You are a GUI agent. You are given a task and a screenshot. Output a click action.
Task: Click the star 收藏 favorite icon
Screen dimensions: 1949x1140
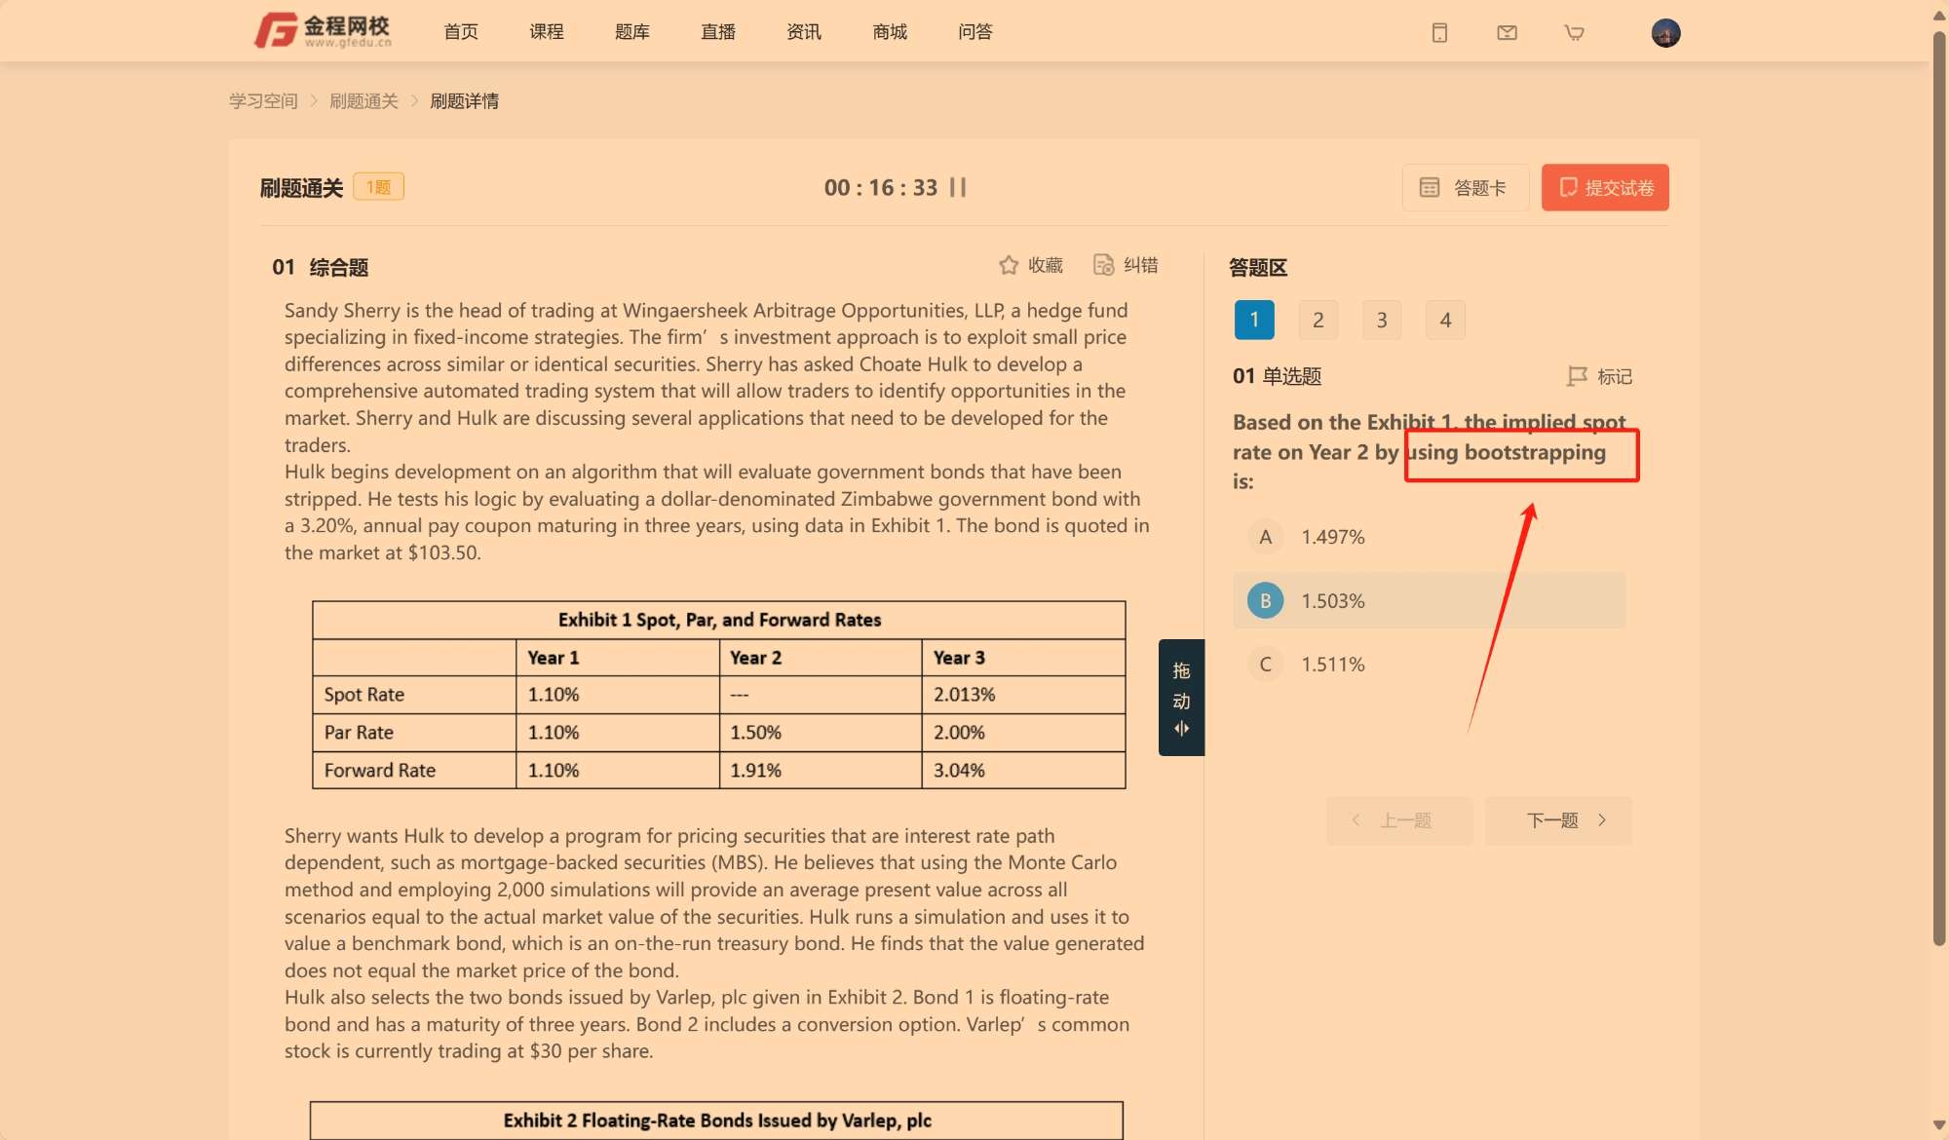[1009, 265]
